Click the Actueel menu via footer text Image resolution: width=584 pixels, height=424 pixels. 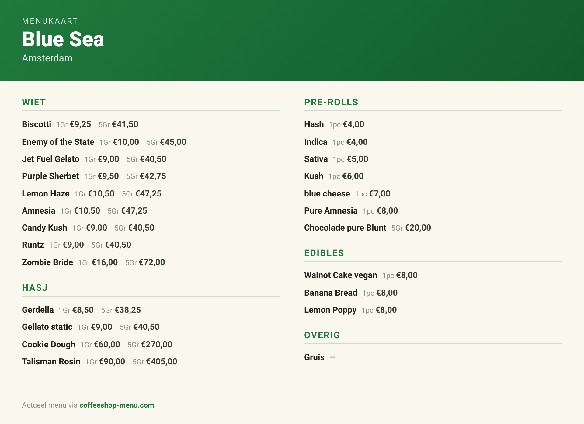[x=50, y=405]
